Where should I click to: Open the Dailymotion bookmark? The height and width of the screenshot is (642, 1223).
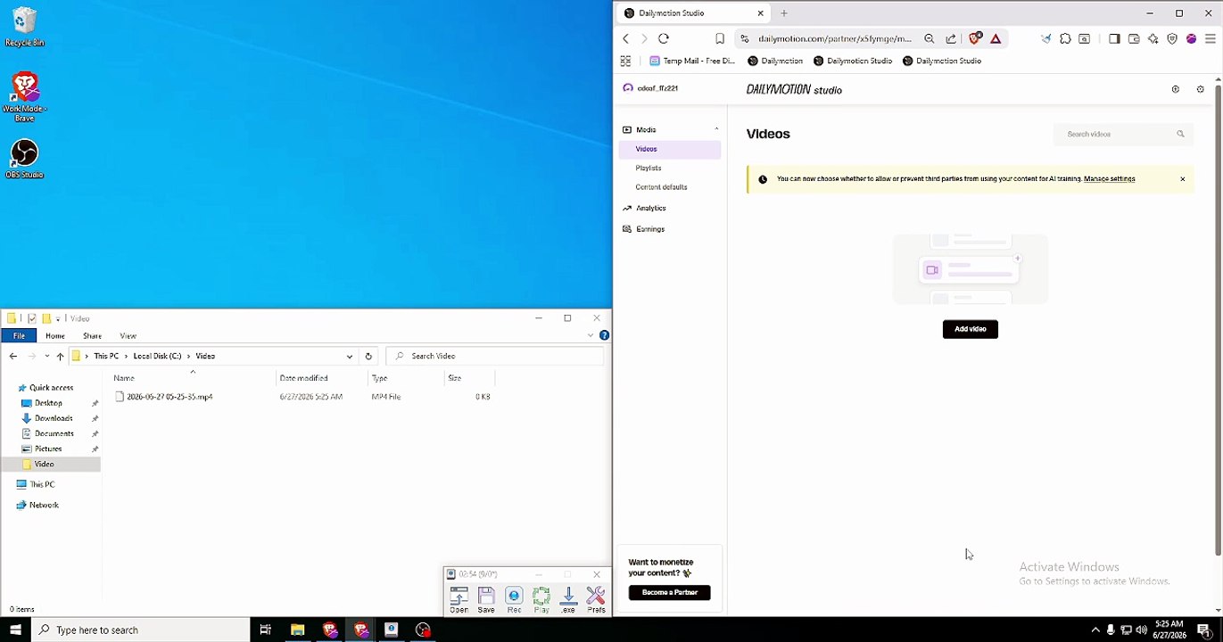(775, 61)
